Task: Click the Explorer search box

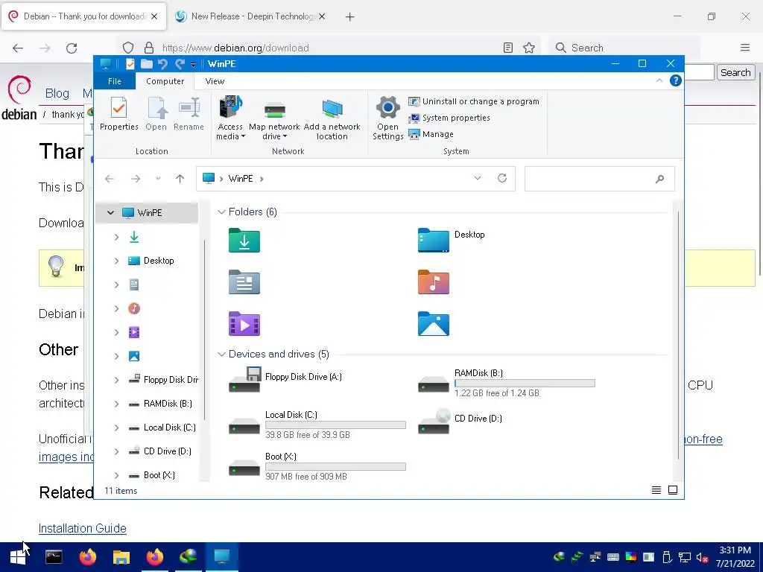Action: tap(600, 179)
